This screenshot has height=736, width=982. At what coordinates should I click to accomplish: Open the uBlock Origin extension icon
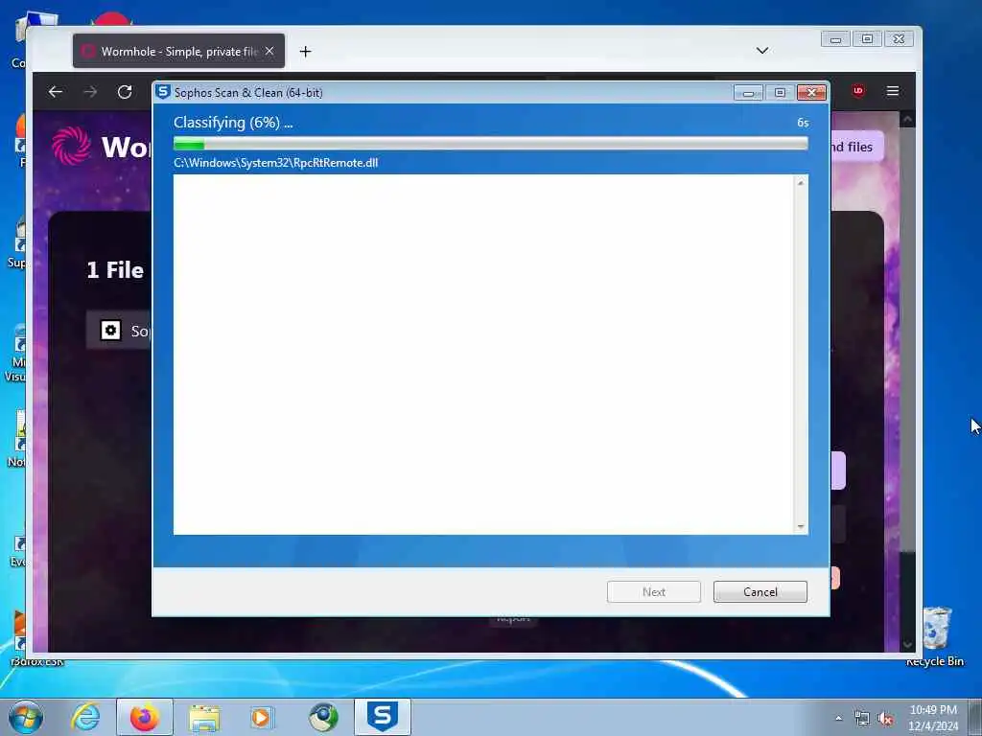[x=858, y=91]
